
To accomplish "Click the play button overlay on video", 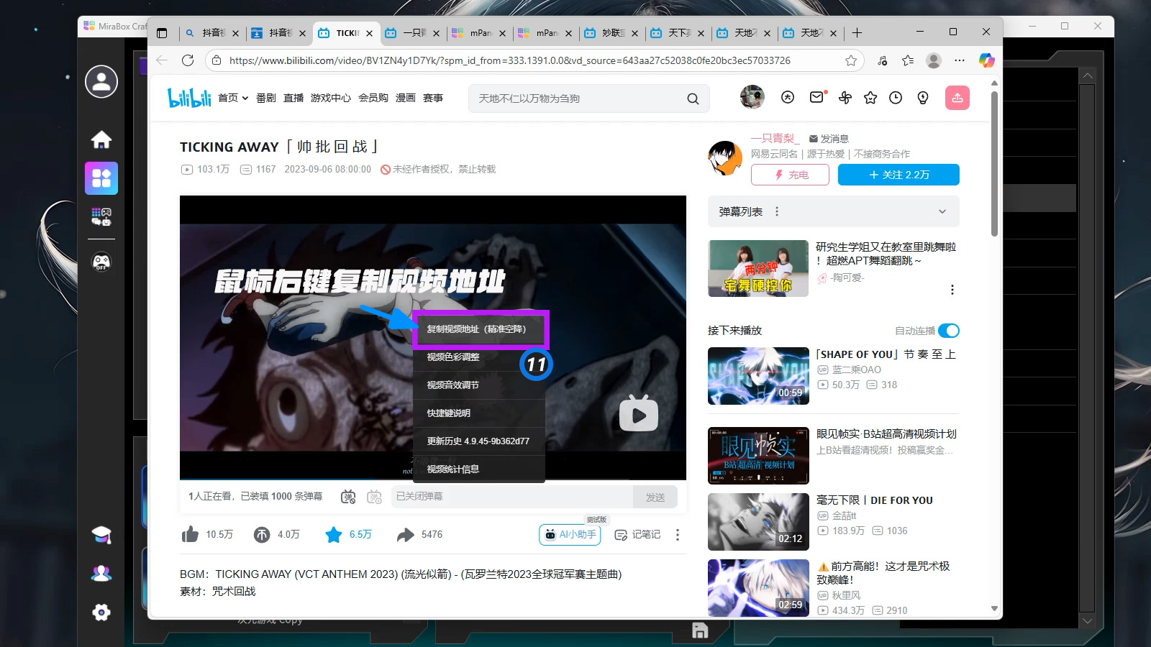I will (x=639, y=413).
